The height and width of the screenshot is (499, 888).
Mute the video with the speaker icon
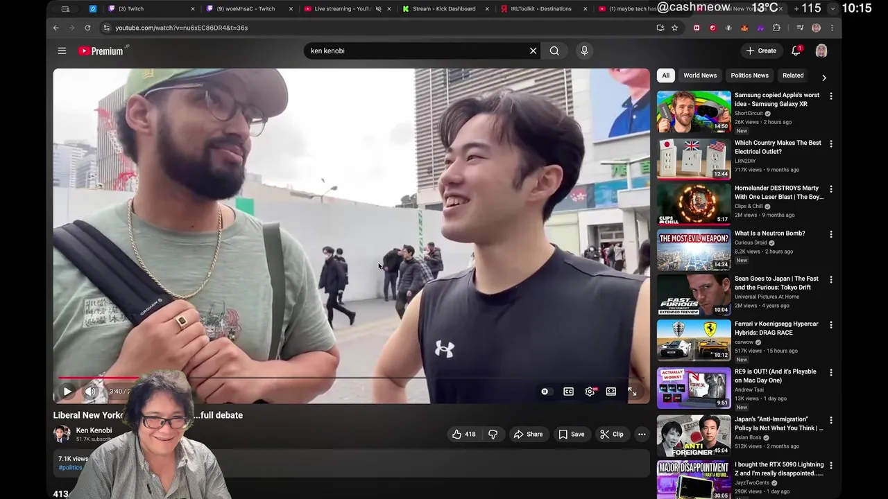90,392
